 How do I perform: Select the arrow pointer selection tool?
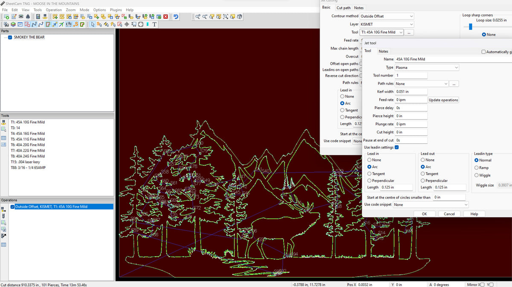pos(93,24)
